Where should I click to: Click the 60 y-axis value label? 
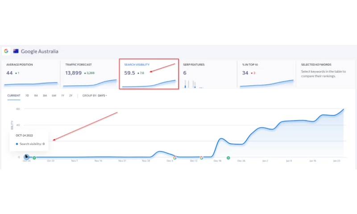[18, 109]
